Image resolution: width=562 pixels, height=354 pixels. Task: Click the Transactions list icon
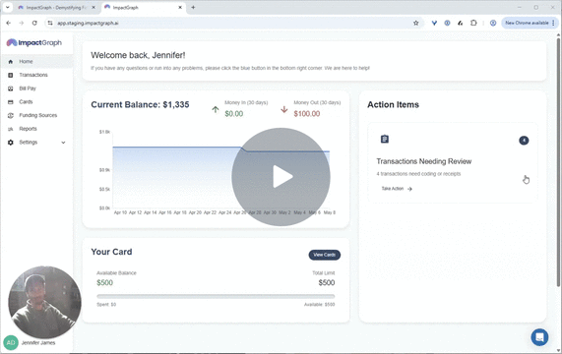[11, 75]
